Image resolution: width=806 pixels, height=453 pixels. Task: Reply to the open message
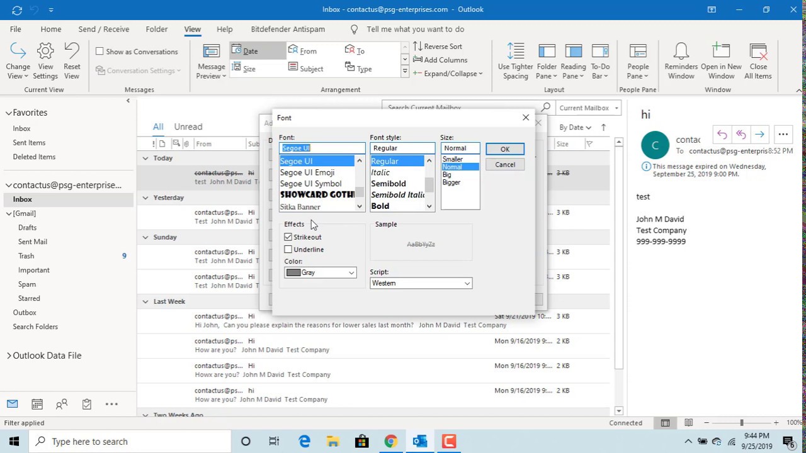pos(722,134)
